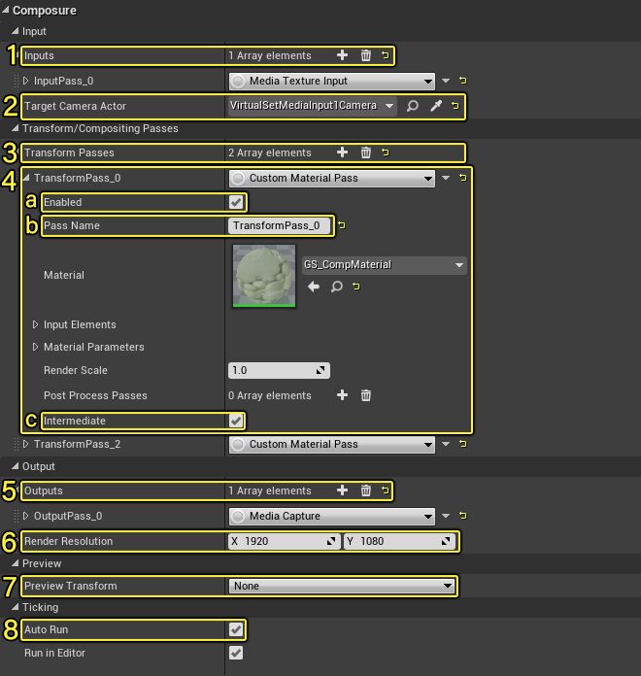Click trash icon to empty Inputs array
Viewport: 641px width, 676px height.
(x=365, y=56)
